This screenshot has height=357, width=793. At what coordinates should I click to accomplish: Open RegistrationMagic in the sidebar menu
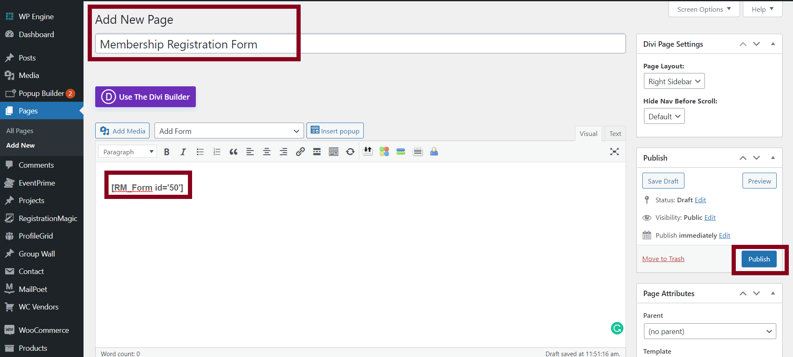pos(48,219)
